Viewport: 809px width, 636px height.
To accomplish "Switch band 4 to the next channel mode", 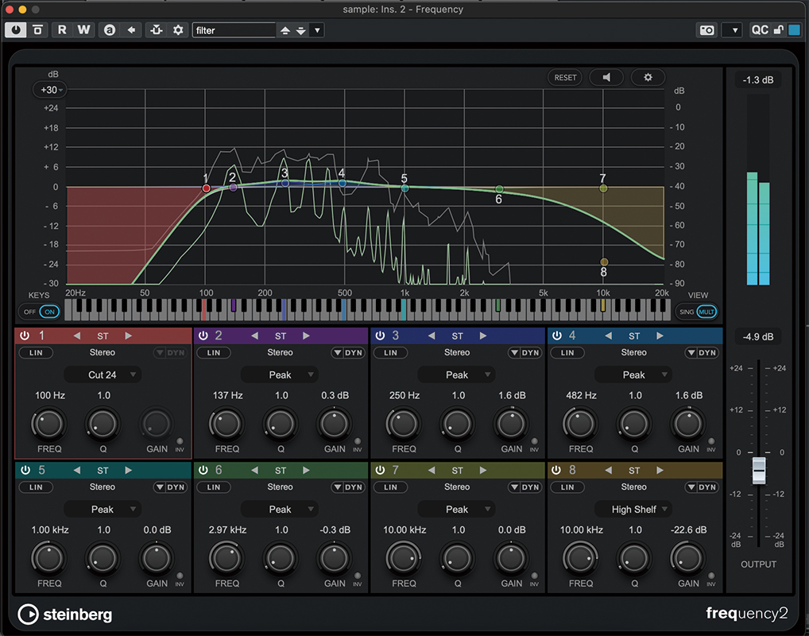I will pyautogui.click(x=660, y=336).
